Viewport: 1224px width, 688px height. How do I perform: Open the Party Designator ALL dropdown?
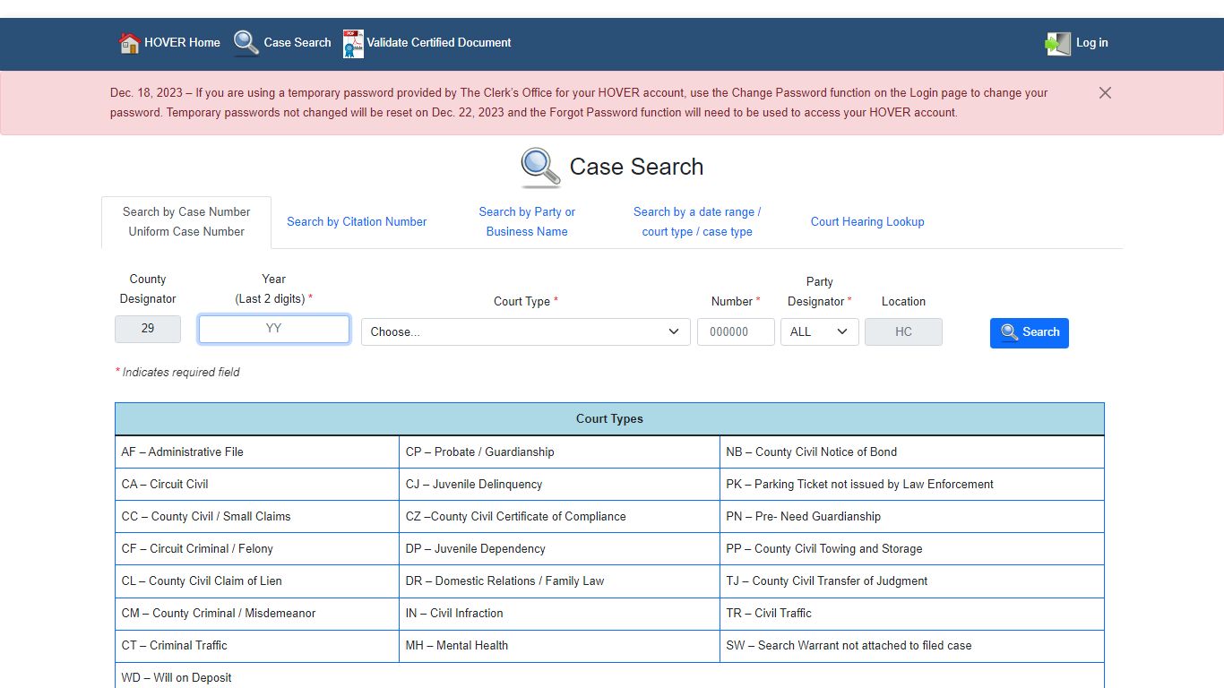(820, 332)
